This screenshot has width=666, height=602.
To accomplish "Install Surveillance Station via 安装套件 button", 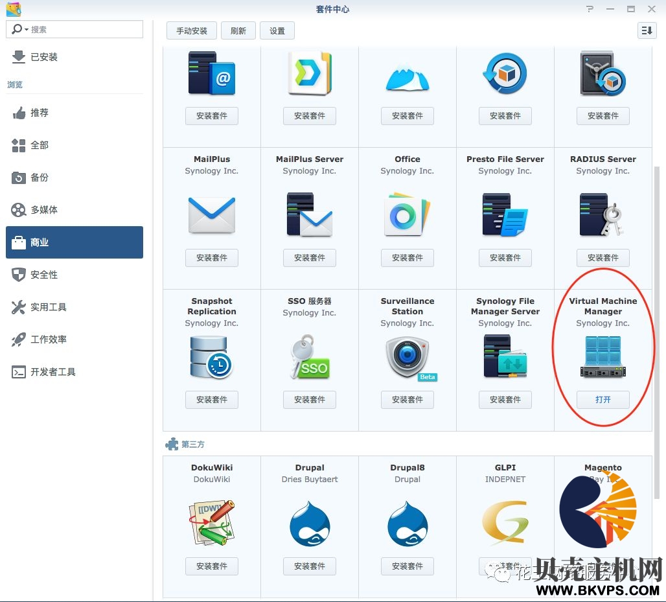I will pos(408,400).
